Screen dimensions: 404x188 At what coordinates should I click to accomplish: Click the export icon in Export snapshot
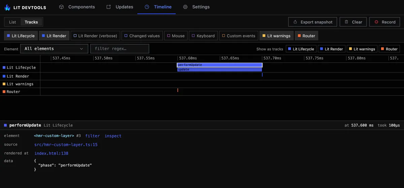tap(295, 22)
